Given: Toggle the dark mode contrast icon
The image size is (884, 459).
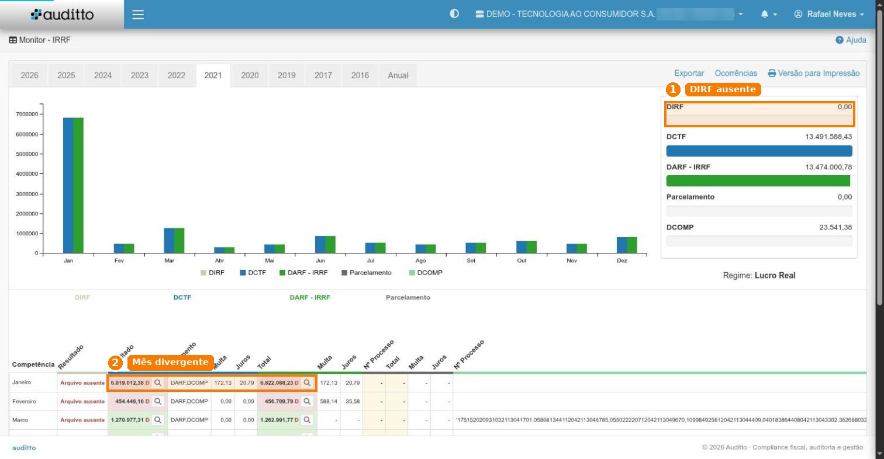Looking at the screenshot, I should pos(454,14).
